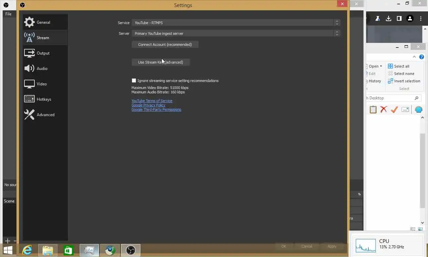Switch to Task Manager on the taskbar
The height and width of the screenshot is (257, 428).
(x=89, y=250)
